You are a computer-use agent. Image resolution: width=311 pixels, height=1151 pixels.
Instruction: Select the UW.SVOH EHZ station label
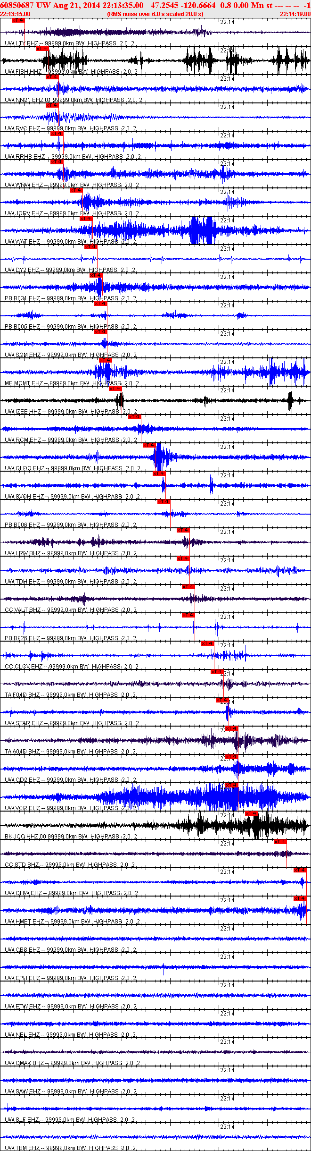[x=72, y=497]
